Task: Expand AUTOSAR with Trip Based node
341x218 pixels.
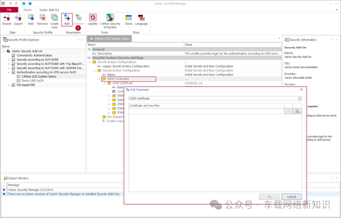Action: (9, 64)
